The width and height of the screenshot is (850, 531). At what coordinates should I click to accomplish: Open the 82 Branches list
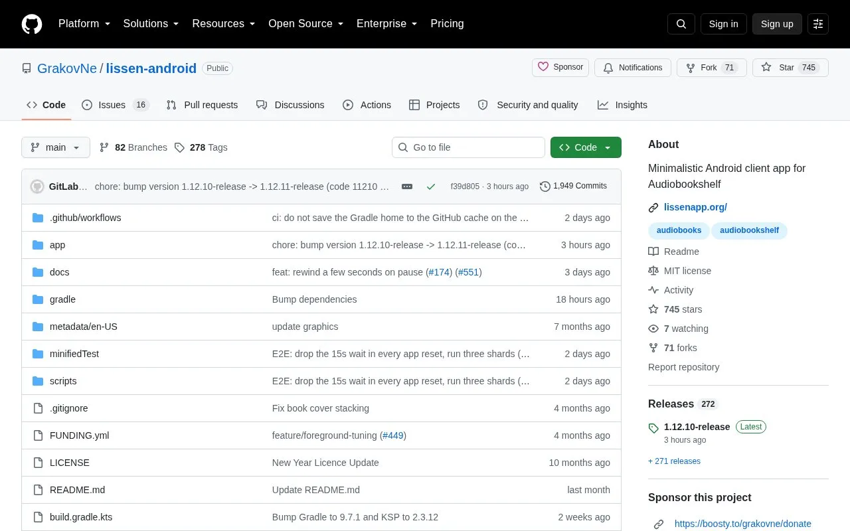[133, 147]
